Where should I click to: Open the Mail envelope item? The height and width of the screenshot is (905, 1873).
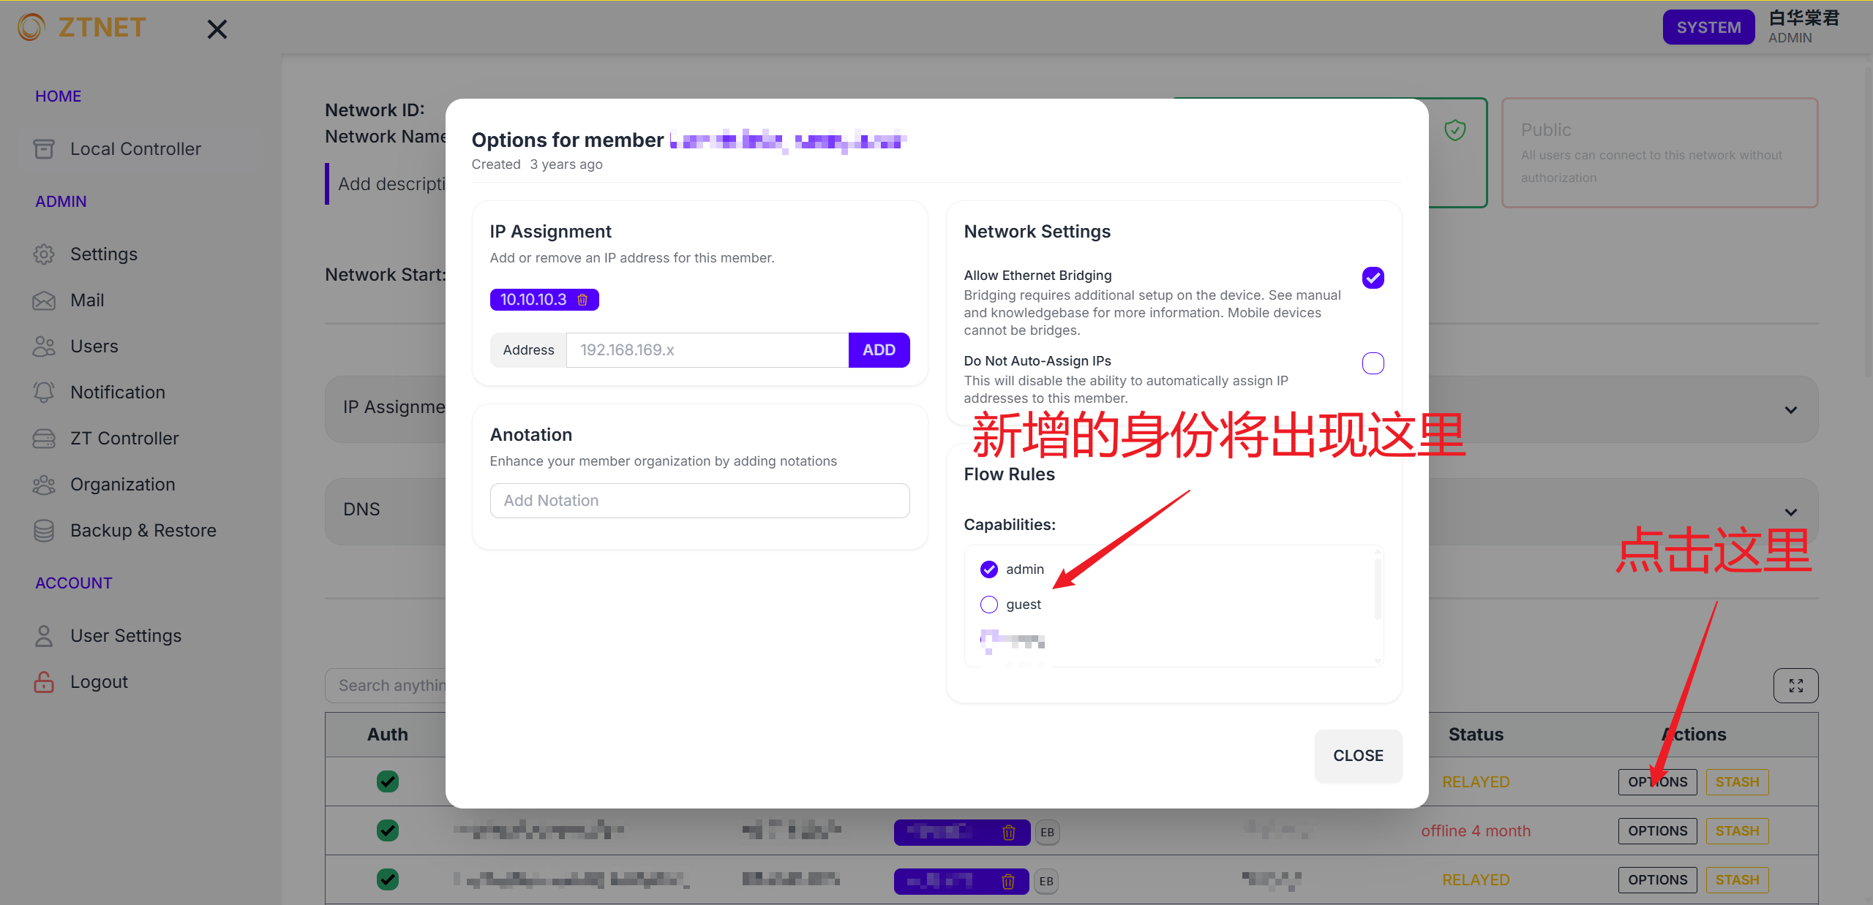44,300
